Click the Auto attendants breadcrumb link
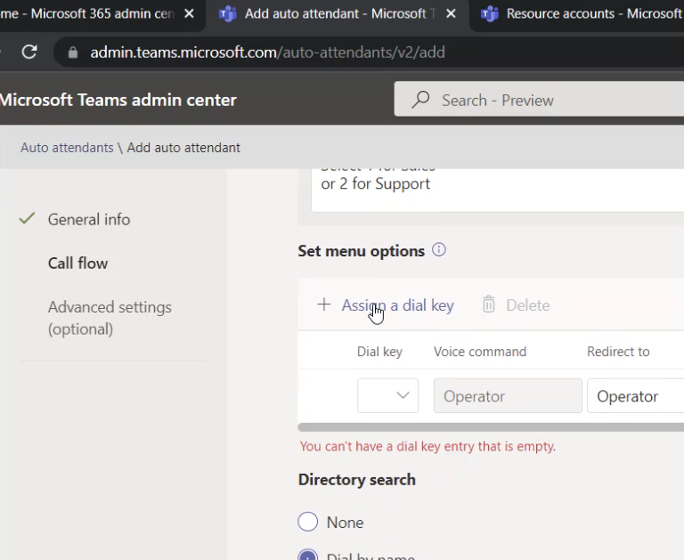684x560 pixels. click(x=67, y=148)
